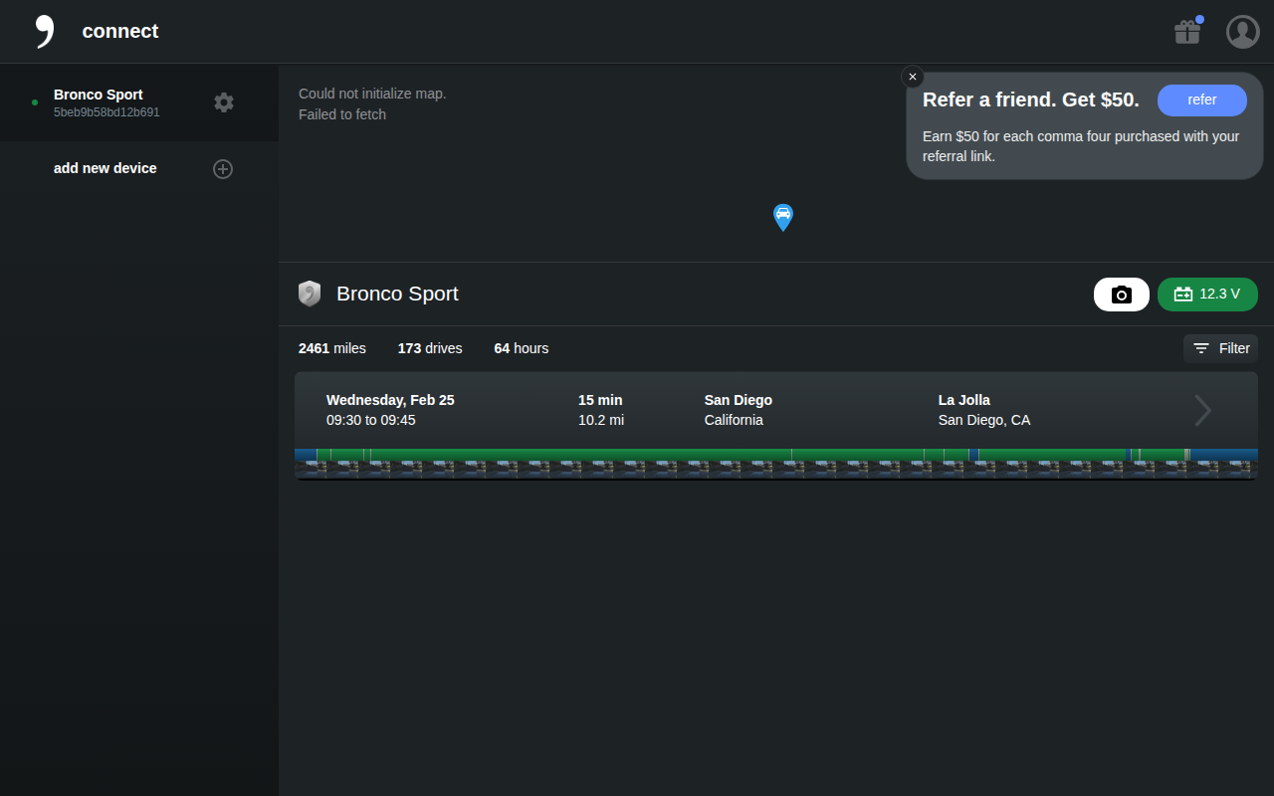Close the referral popup
This screenshot has height=796, width=1274.
tap(913, 77)
